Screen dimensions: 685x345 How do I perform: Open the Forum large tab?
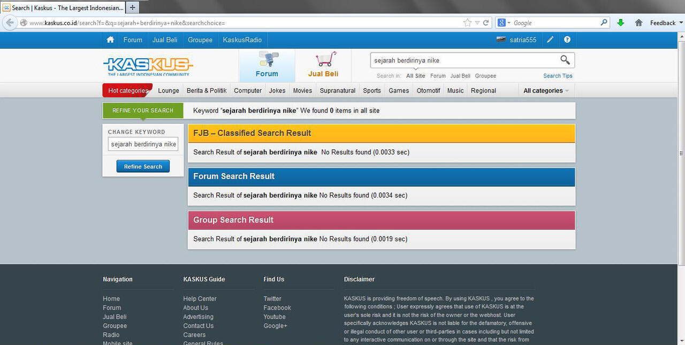[x=267, y=66]
